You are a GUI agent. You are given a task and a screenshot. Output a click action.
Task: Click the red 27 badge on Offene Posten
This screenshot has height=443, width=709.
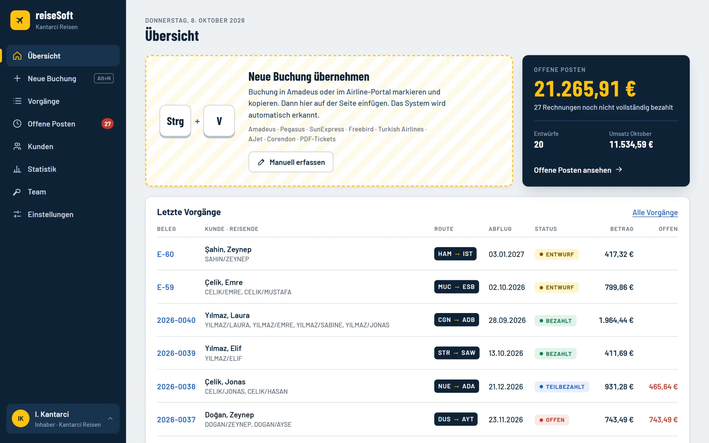pyautogui.click(x=108, y=124)
